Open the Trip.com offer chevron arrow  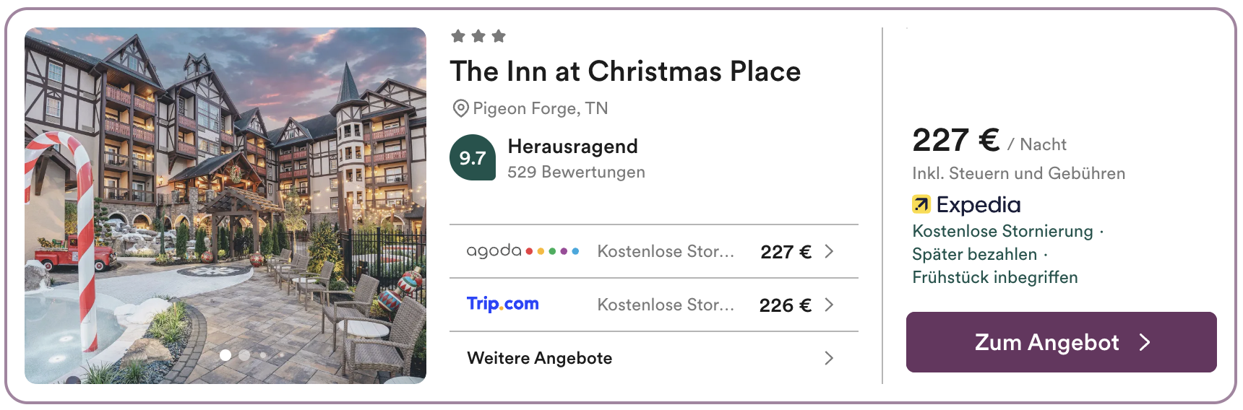point(829,305)
